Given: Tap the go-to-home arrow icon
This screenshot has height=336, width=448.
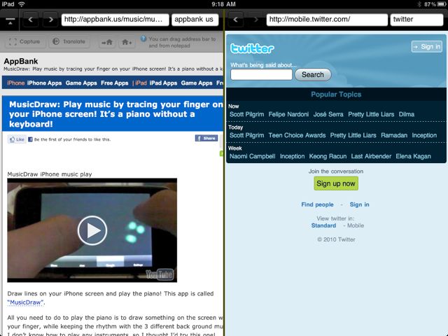Looking at the screenshot, I should click(x=107, y=43).
